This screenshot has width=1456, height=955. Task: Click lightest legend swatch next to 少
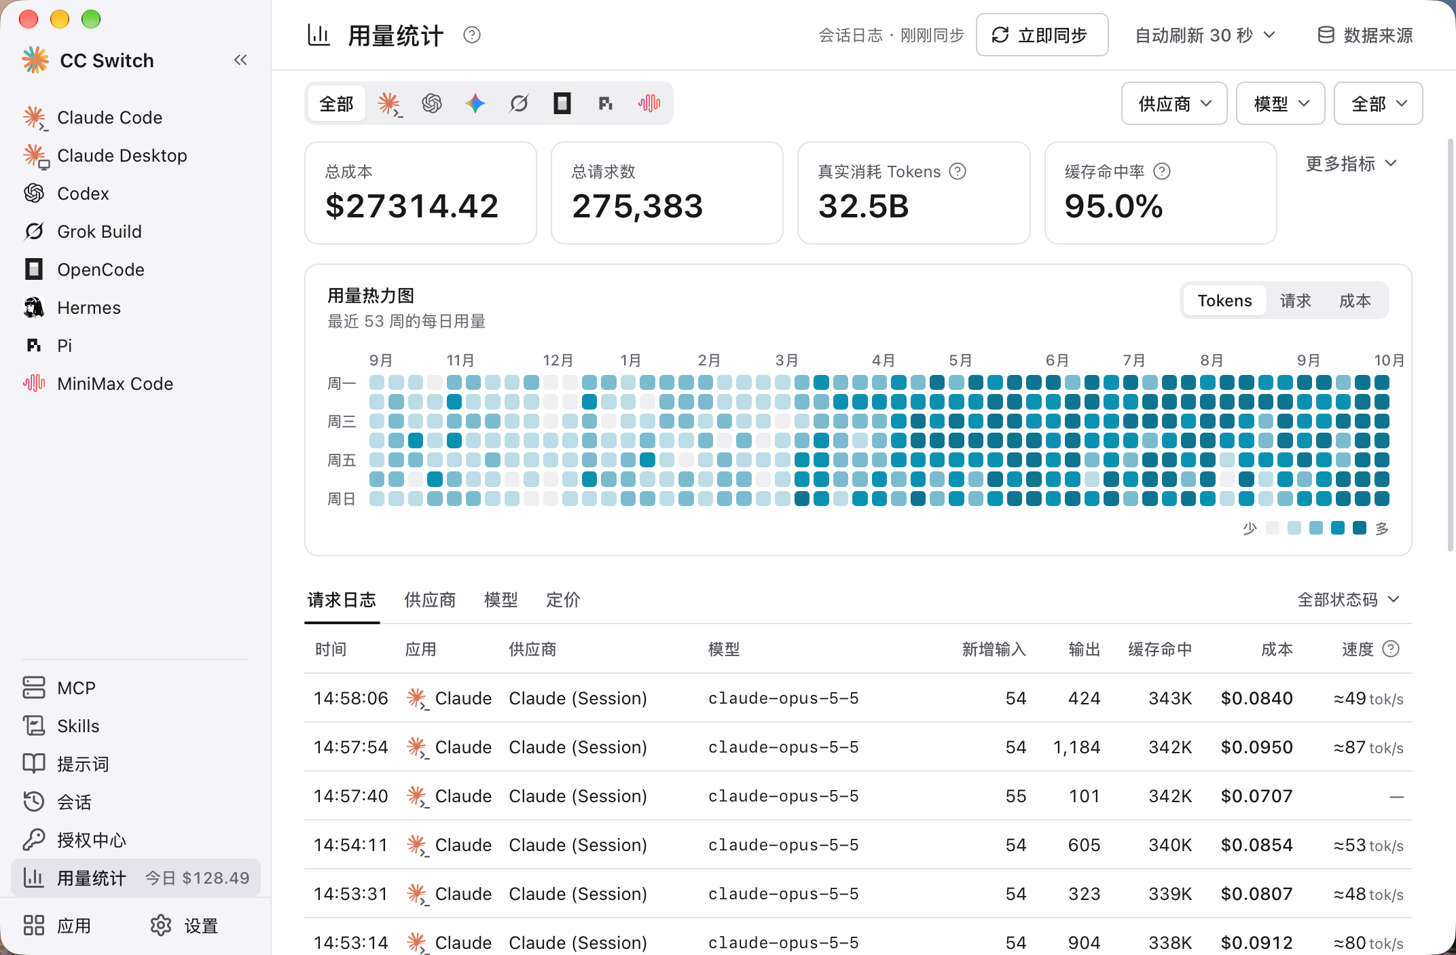[x=1273, y=528]
